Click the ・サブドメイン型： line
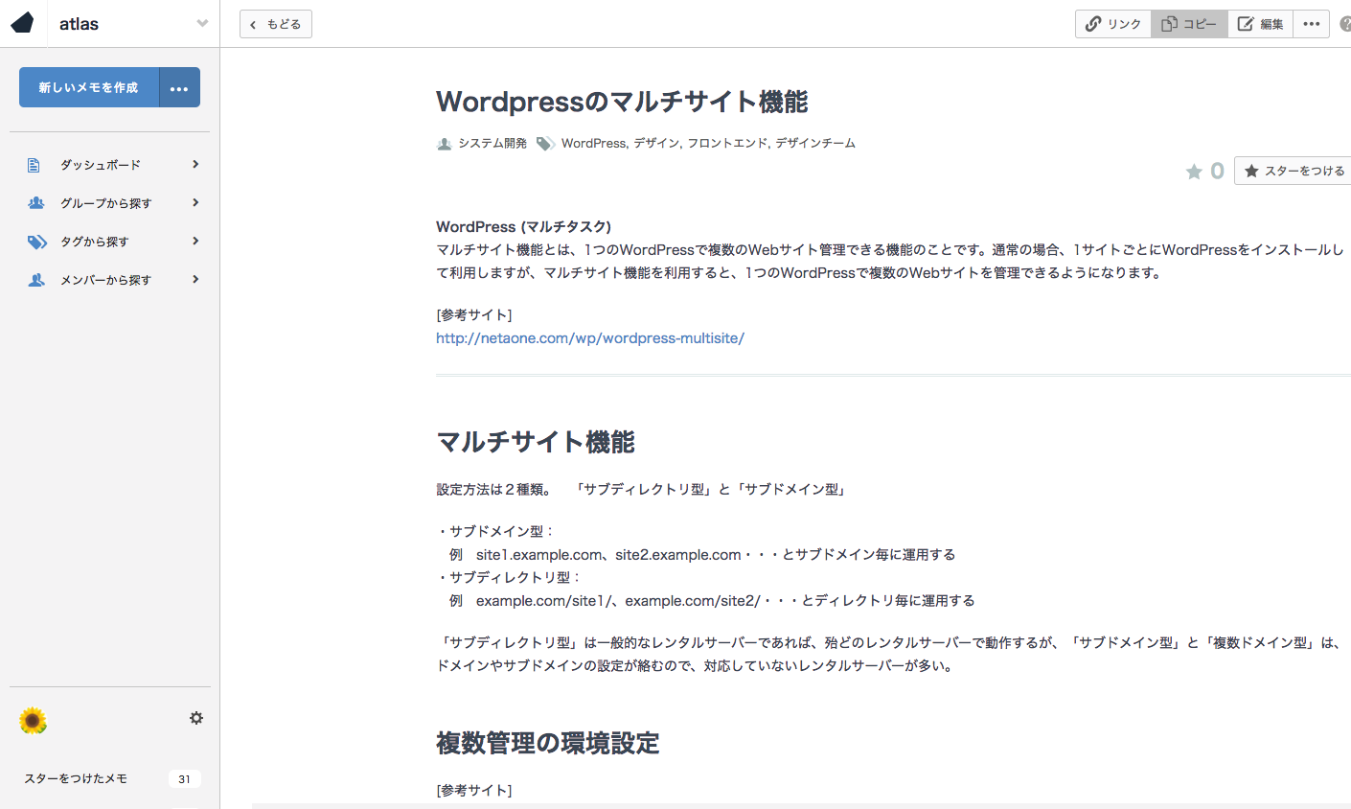The height and width of the screenshot is (809, 1351). coord(495,532)
